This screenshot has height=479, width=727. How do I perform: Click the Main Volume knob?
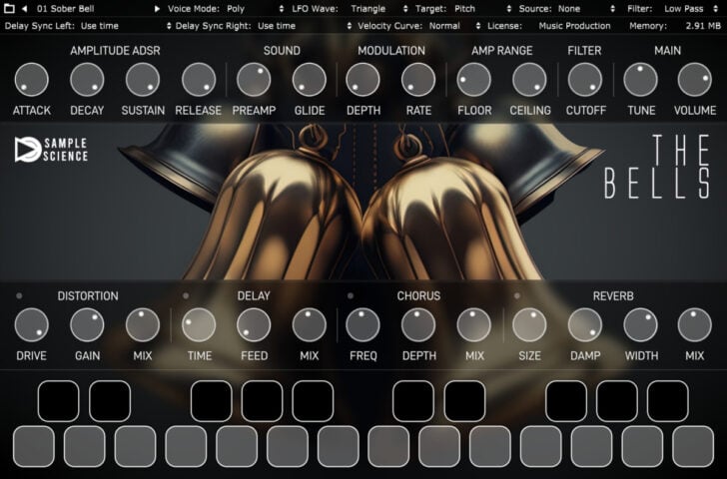point(695,80)
